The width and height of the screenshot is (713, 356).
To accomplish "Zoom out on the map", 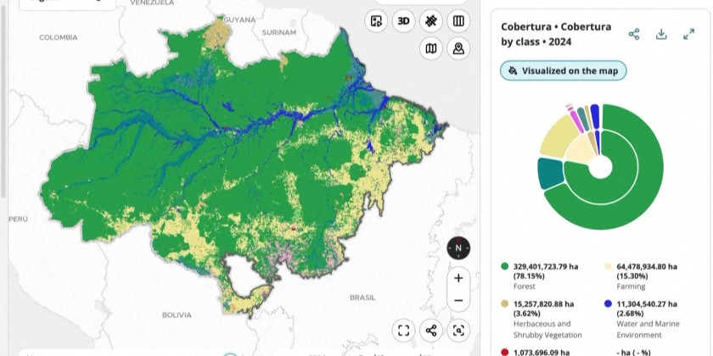I will 458,300.
